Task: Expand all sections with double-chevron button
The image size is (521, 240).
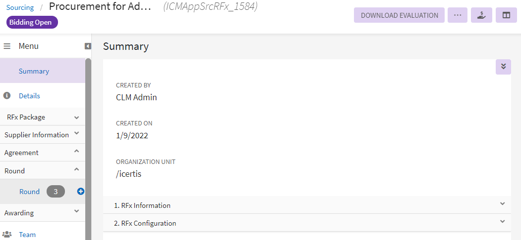Action: pyautogui.click(x=503, y=67)
